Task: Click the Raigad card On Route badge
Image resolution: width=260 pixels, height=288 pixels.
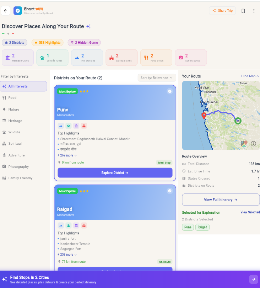Action: point(165,262)
